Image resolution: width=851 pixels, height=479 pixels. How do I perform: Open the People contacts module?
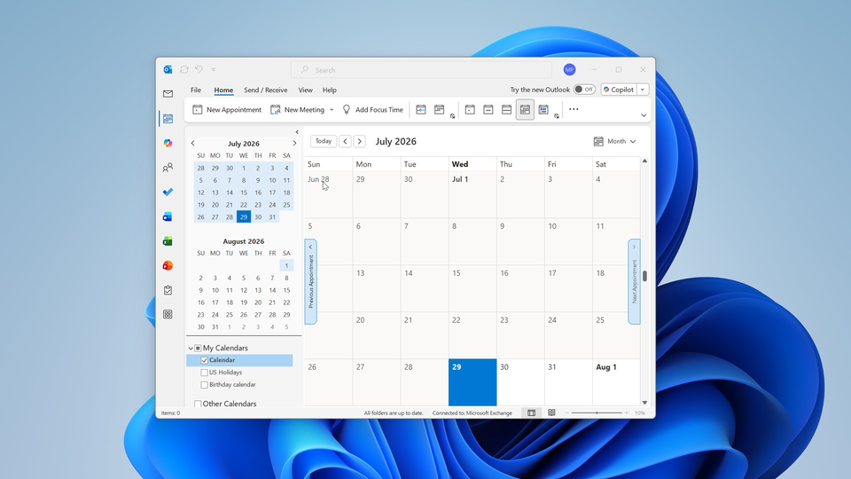pyautogui.click(x=168, y=168)
